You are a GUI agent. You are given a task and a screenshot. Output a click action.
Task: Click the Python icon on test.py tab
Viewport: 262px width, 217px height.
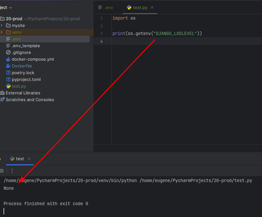129,7
